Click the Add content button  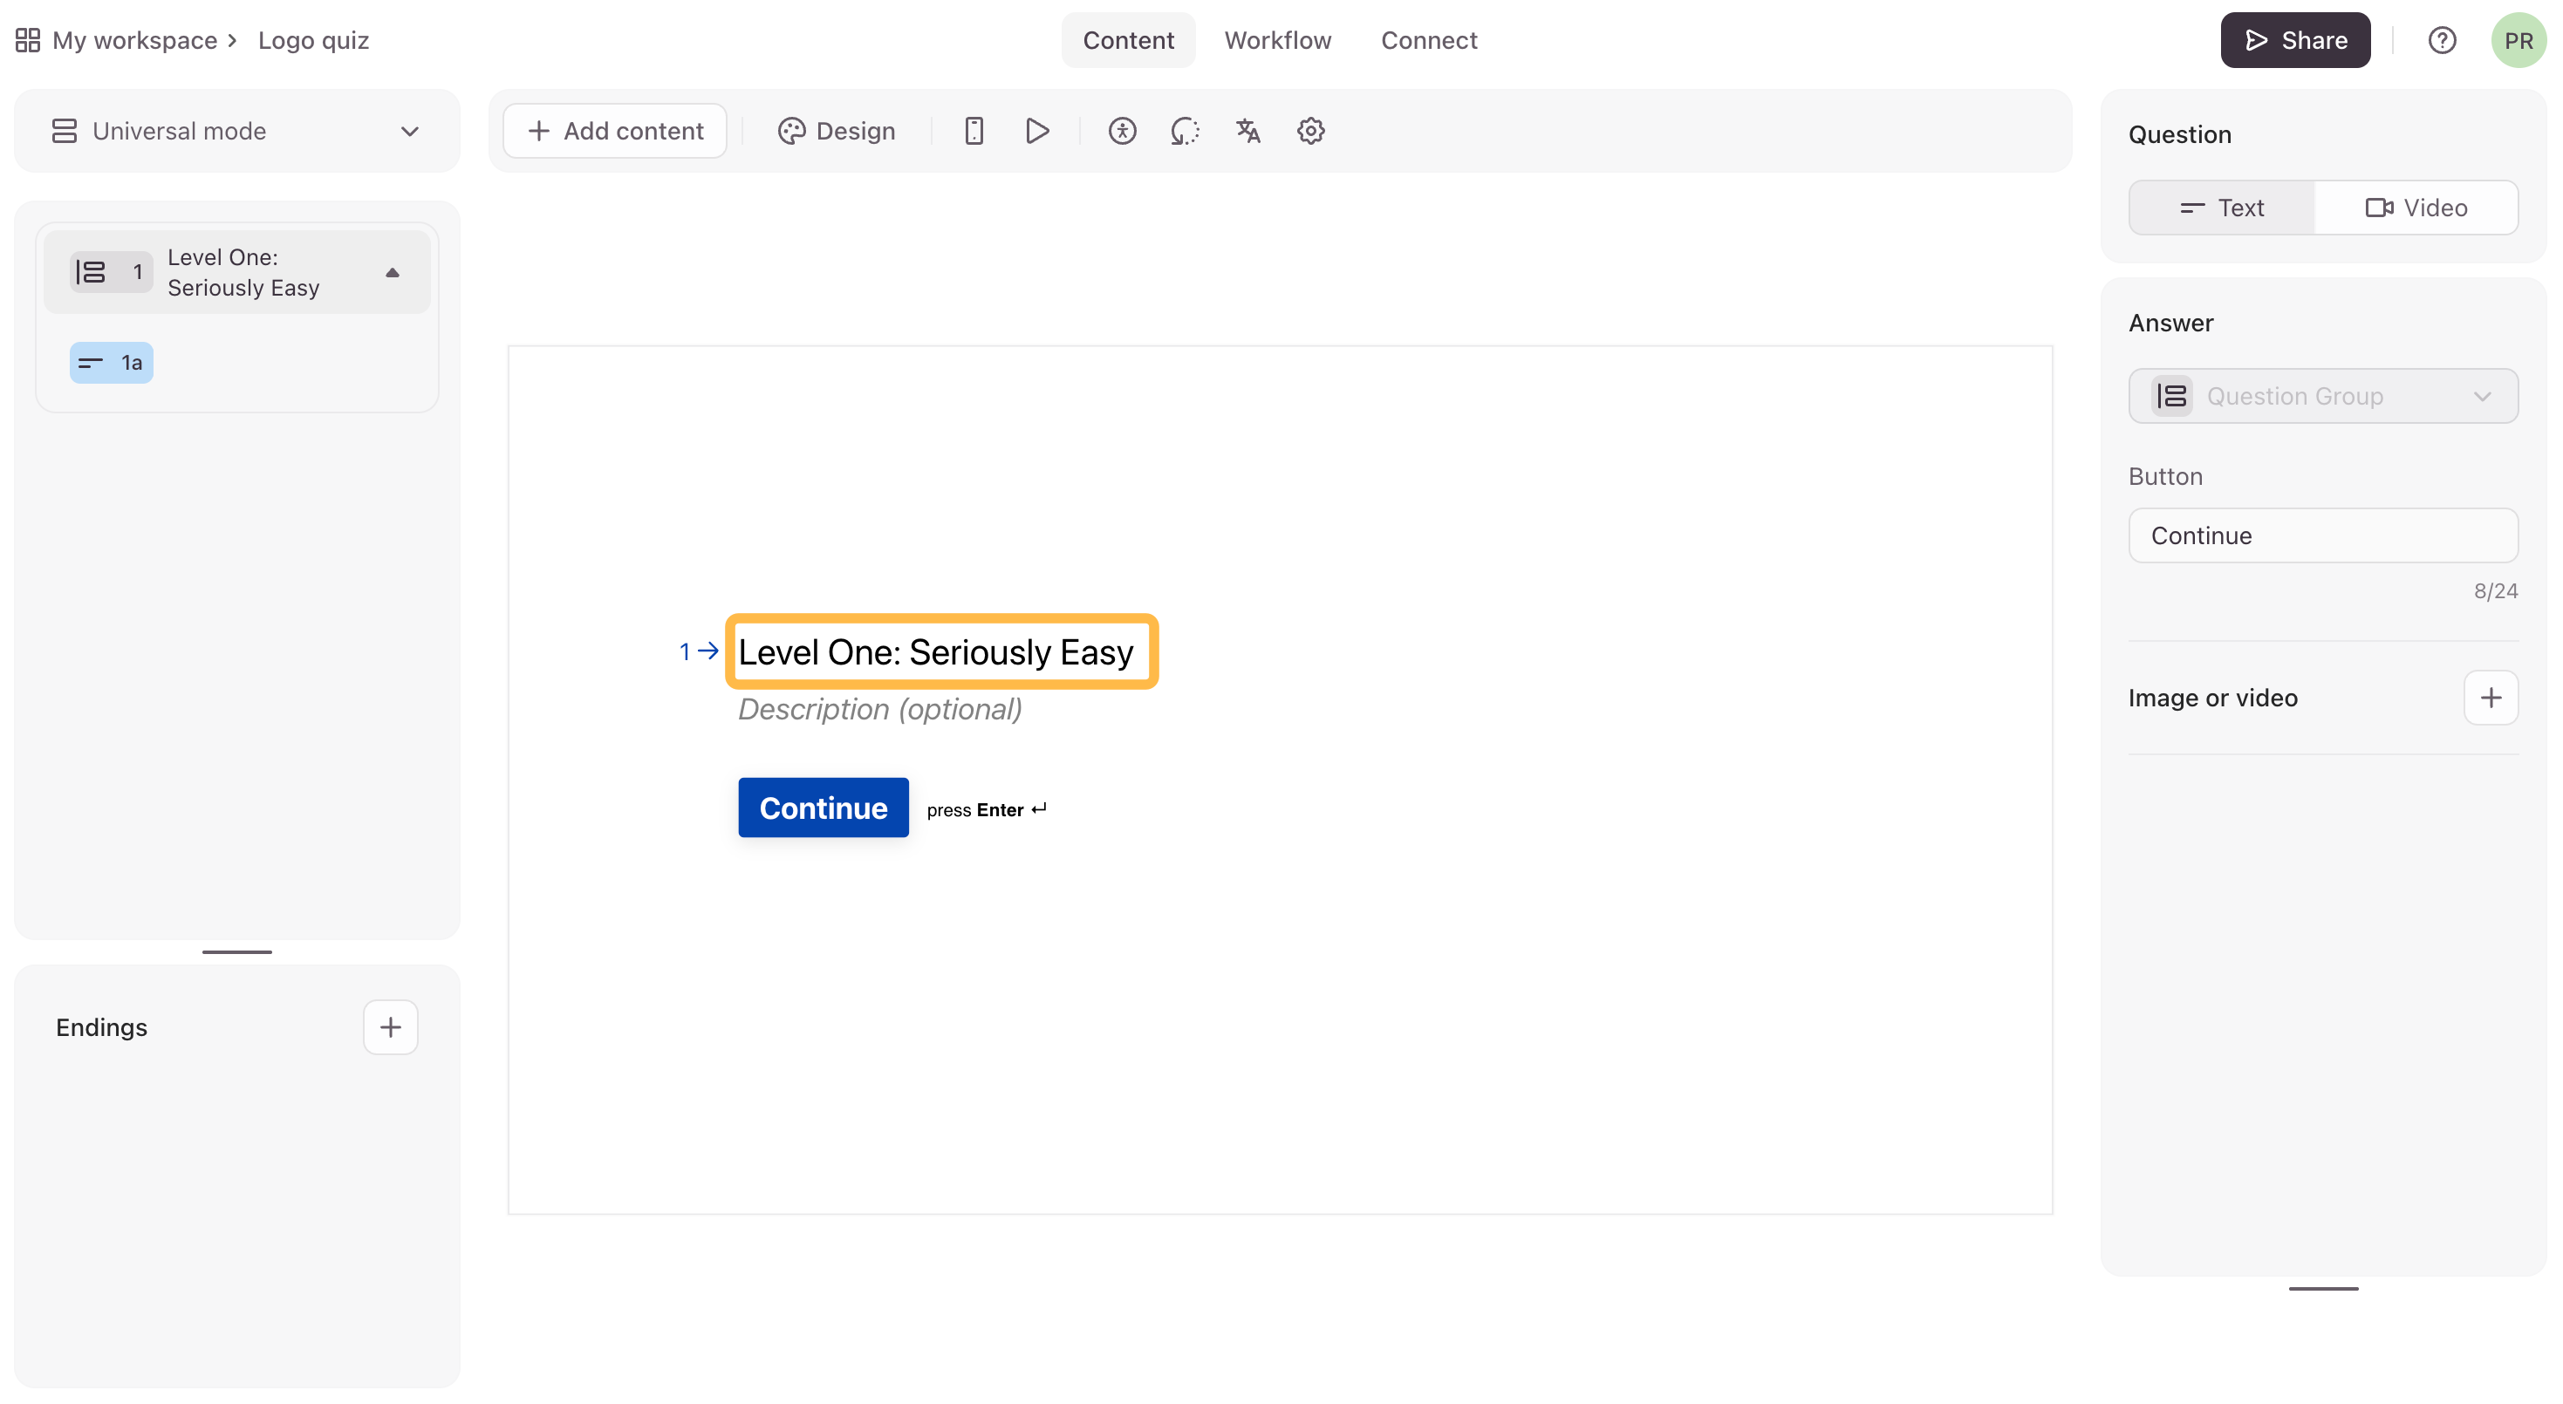click(615, 132)
